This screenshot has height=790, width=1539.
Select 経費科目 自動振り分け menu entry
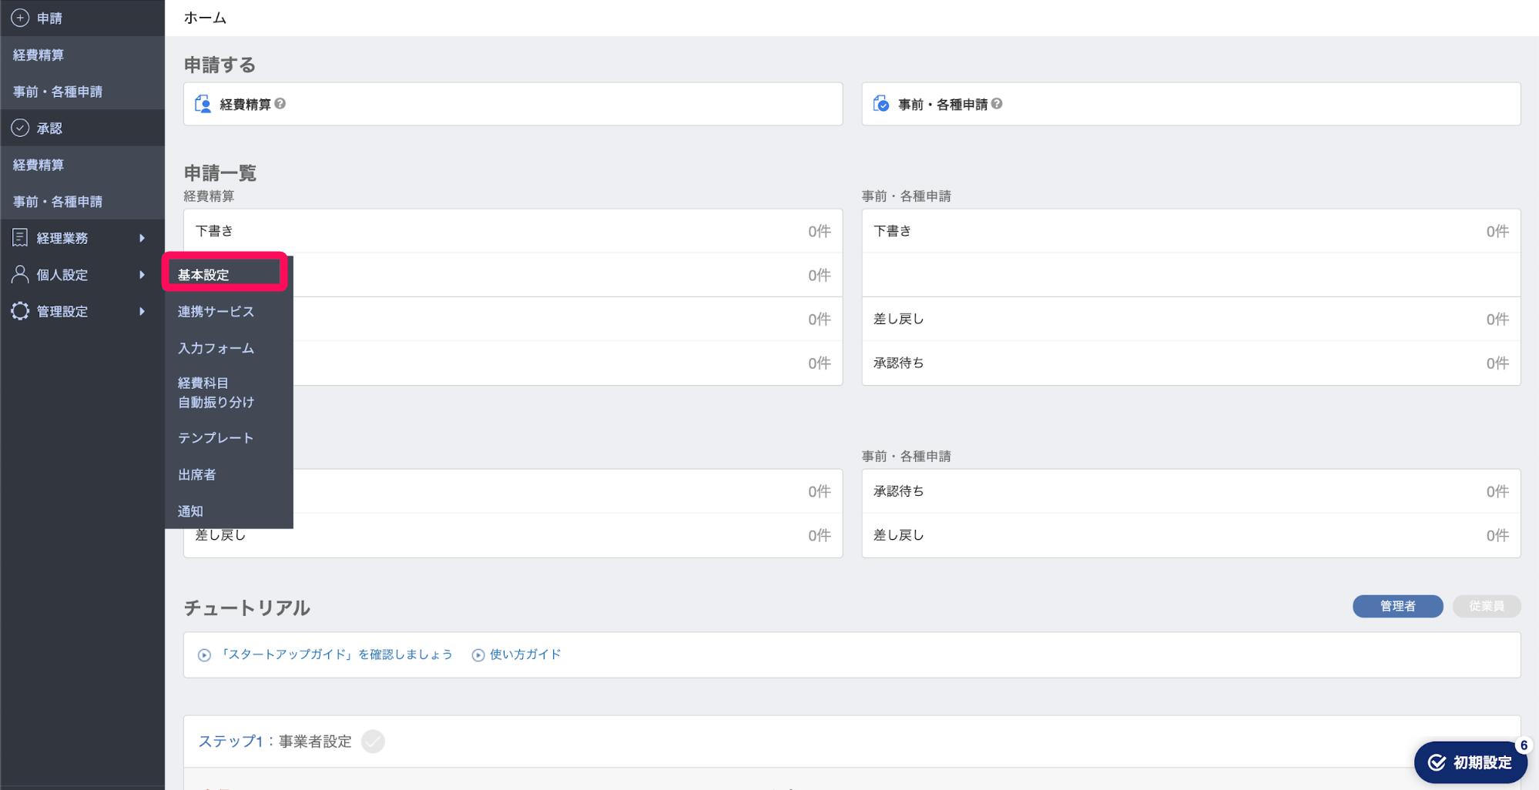coord(229,393)
